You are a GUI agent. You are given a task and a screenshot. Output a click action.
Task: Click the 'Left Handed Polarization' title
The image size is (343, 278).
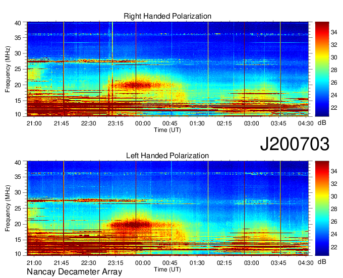click(x=167, y=156)
